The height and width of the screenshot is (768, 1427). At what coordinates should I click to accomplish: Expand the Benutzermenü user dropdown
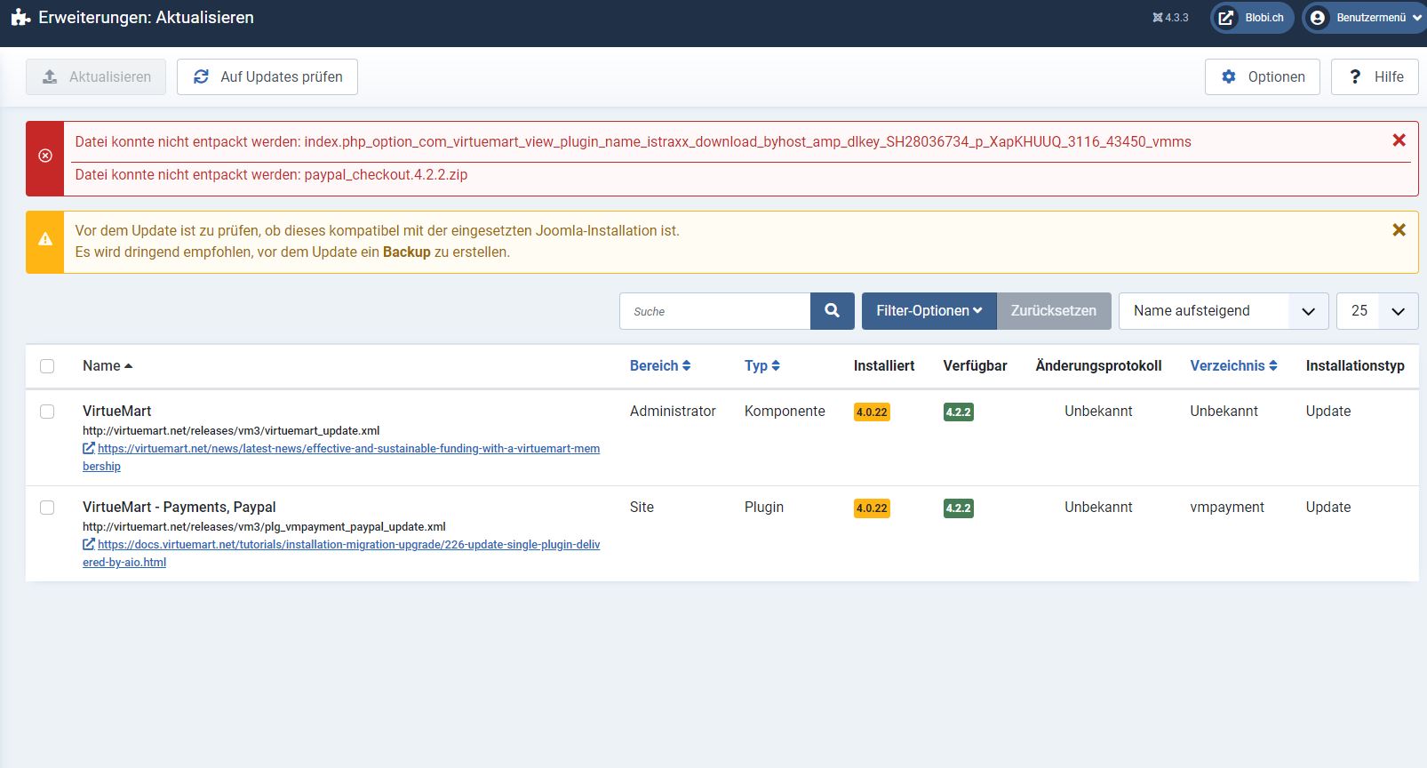(1363, 18)
